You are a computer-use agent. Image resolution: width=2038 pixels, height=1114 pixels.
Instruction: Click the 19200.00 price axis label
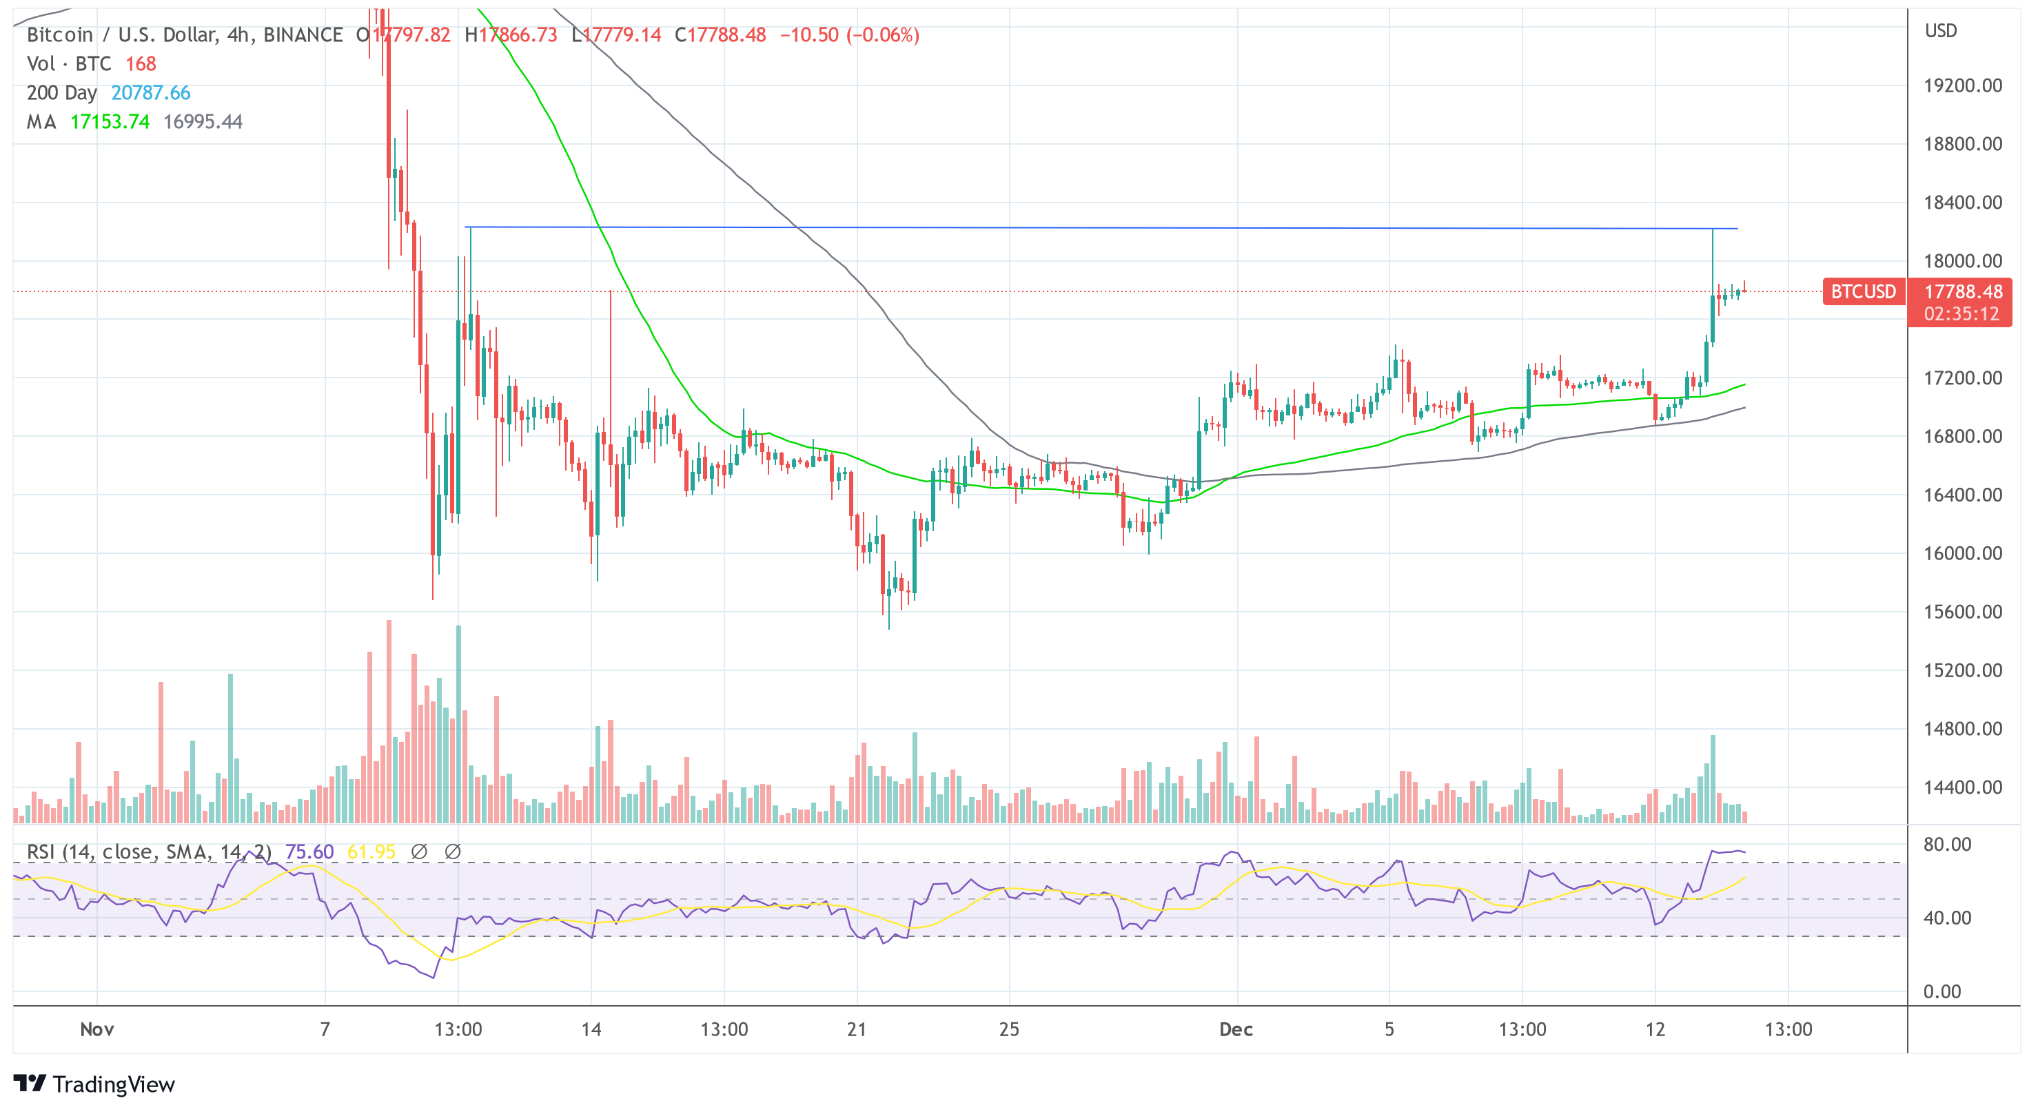click(1963, 85)
